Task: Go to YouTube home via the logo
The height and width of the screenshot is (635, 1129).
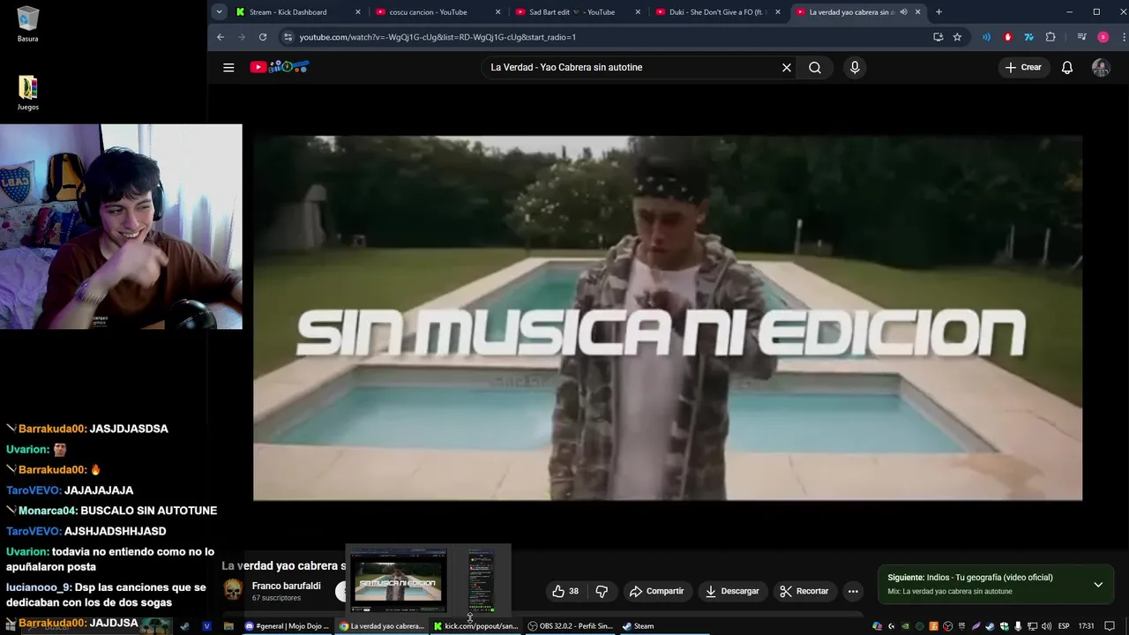Action: (279, 67)
